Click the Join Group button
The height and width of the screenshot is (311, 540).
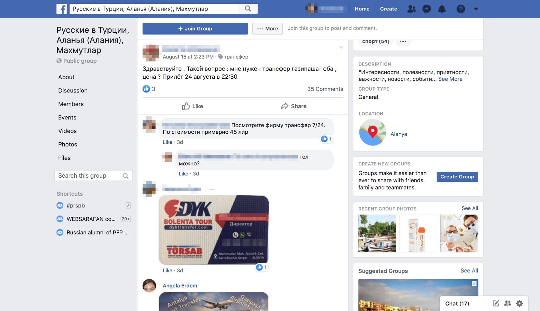[x=195, y=29]
